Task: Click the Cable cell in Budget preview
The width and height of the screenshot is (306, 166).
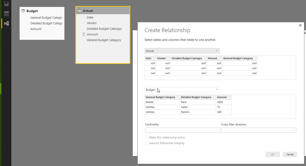Action: [198, 107]
